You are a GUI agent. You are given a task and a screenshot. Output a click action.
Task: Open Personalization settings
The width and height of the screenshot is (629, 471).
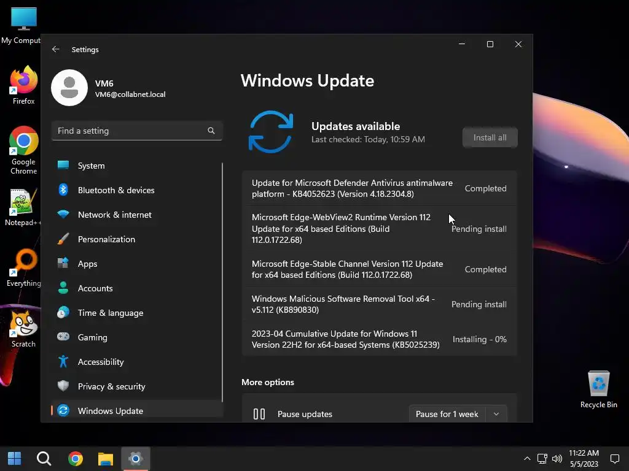pyautogui.click(x=136, y=239)
